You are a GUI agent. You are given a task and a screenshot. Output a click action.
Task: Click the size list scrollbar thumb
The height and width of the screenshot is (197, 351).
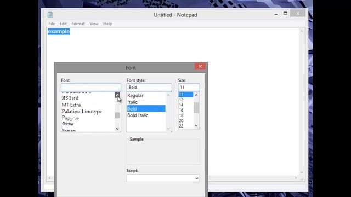[196, 108]
